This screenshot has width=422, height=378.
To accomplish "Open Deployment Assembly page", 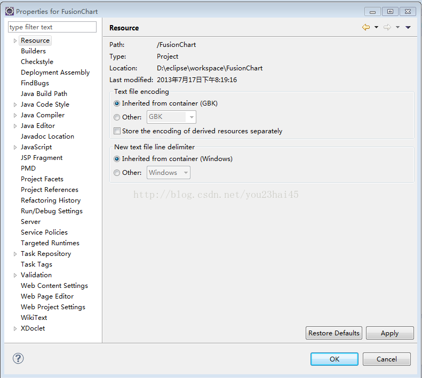I will [55, 73].
